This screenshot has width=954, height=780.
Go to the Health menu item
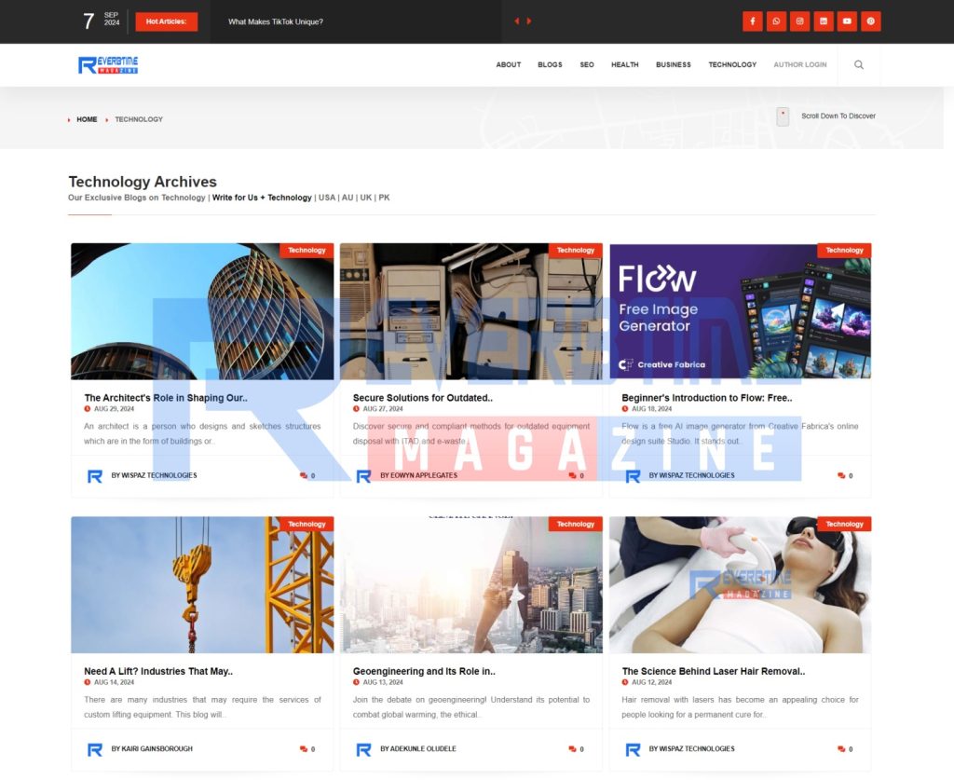coord(624,65)
